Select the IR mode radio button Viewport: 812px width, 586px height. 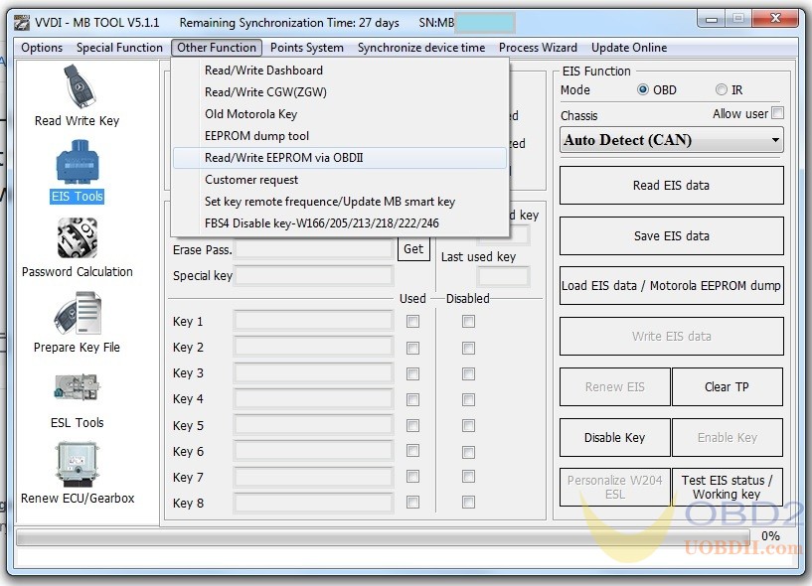(x=722, y=90)
